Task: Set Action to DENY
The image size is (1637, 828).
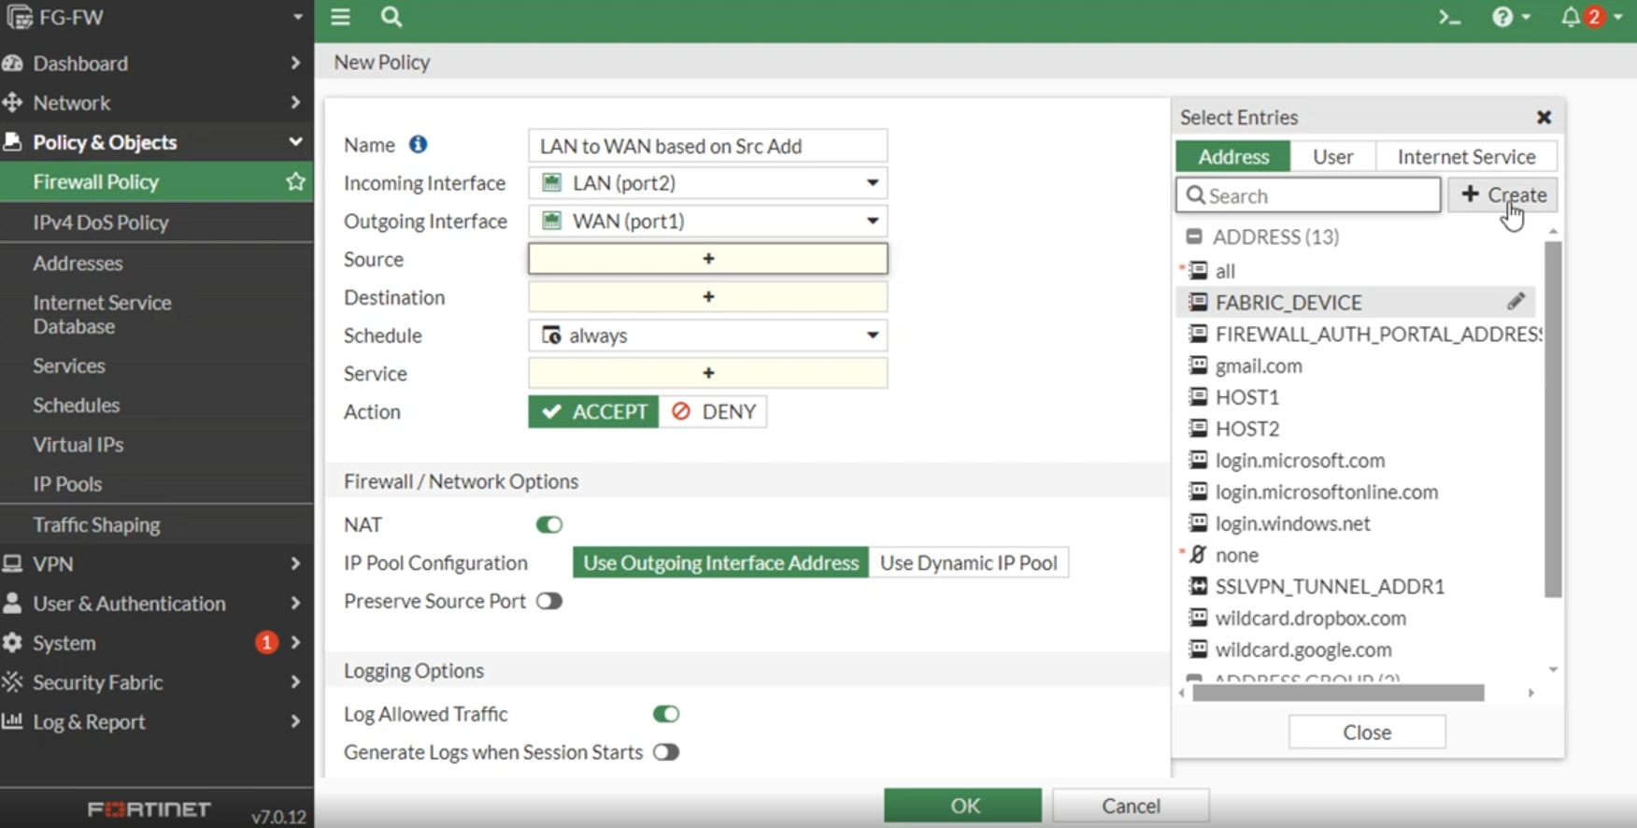Action: tap(713, 411)
